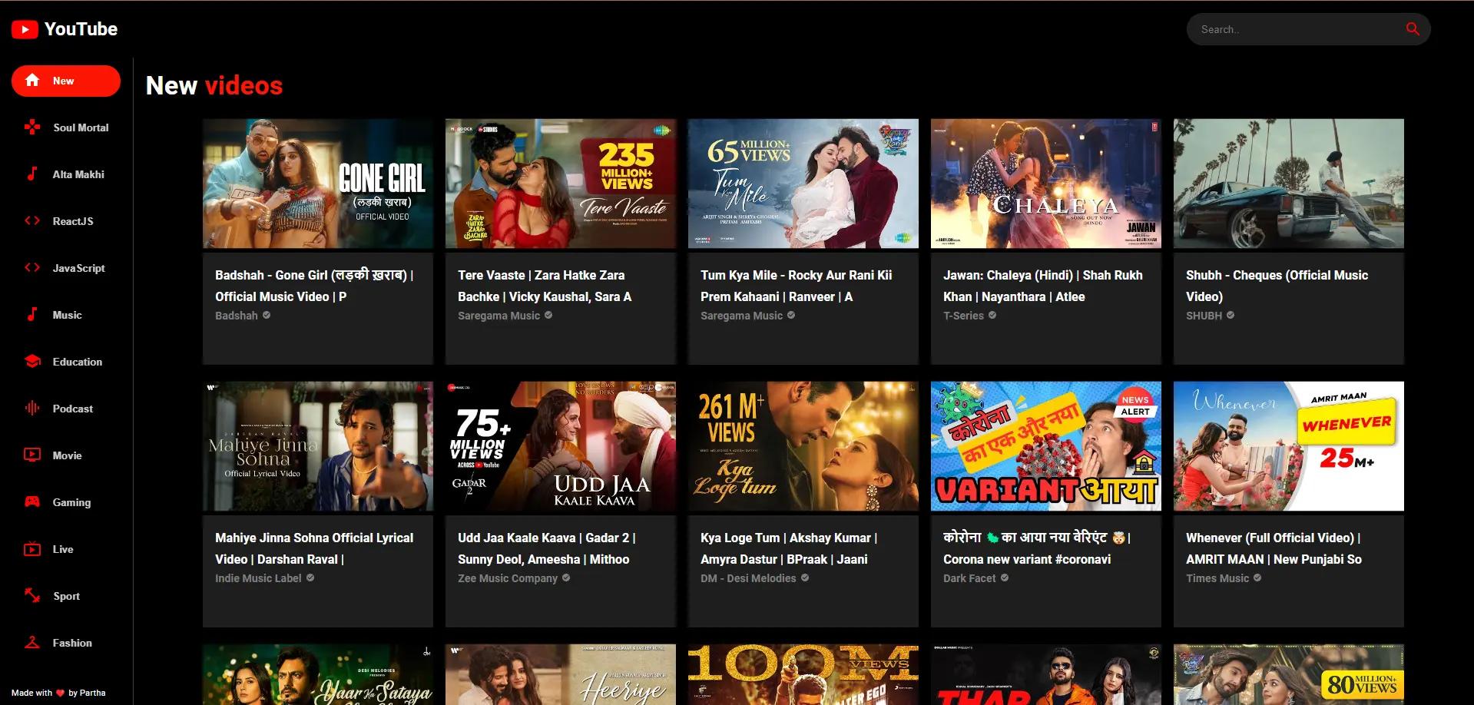The image size is (1474, 705).
Task: Visit the SHUBH channel name
Action: [1204, 316]
